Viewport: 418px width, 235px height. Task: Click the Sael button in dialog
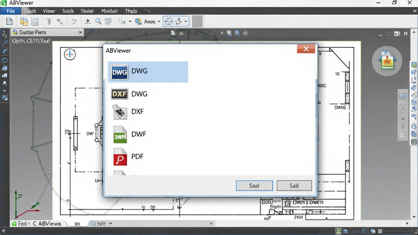coord(254,186)
